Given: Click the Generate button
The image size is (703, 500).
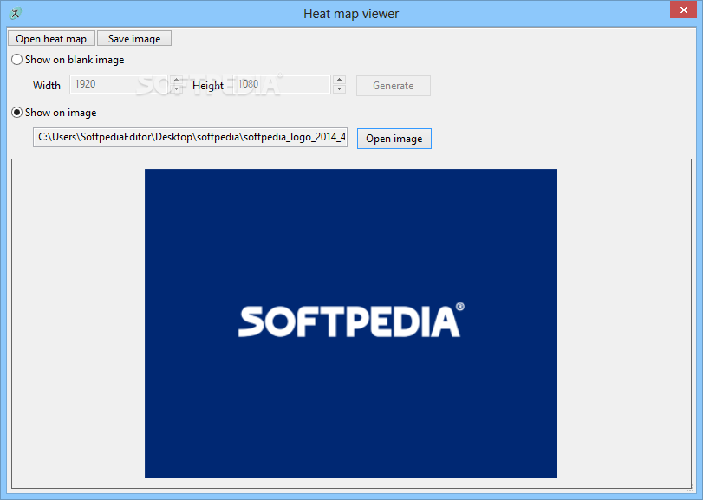Looking at the screenshot, I should (394, 86).
